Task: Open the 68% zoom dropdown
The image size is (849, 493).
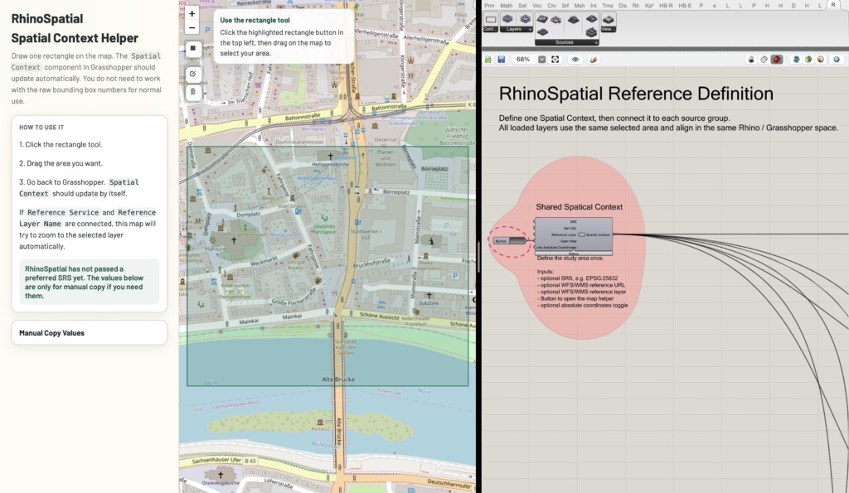Action: coord(541,60)
